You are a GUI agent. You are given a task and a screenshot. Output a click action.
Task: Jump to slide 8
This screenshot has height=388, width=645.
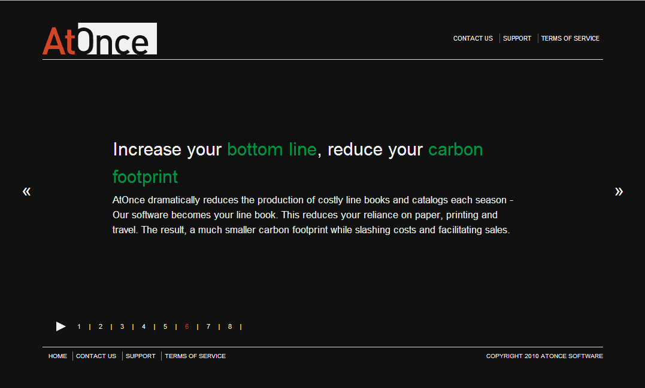(x=230, y=326)
